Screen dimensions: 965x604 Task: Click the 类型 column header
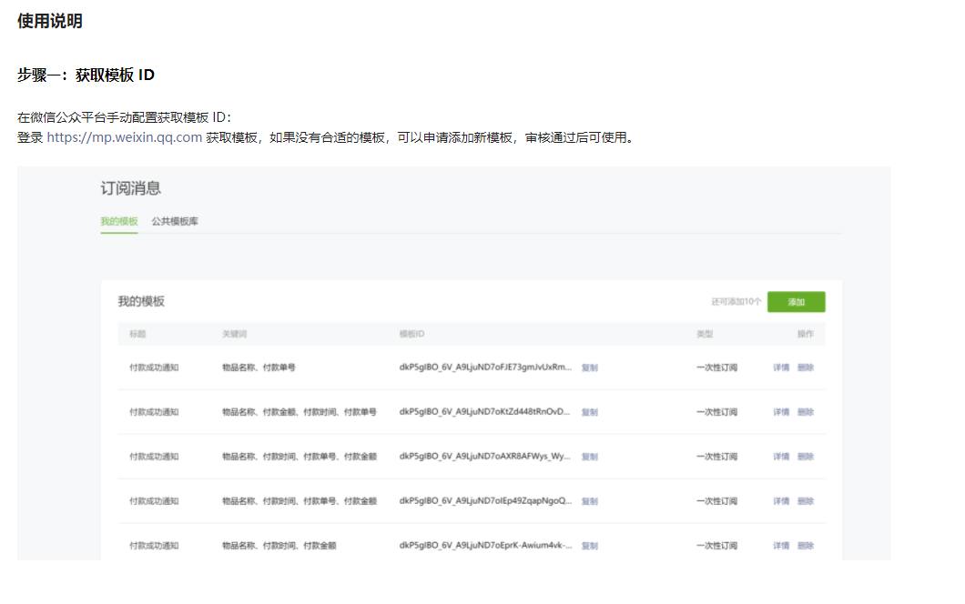pyautogui.click(x=705, y=334)
